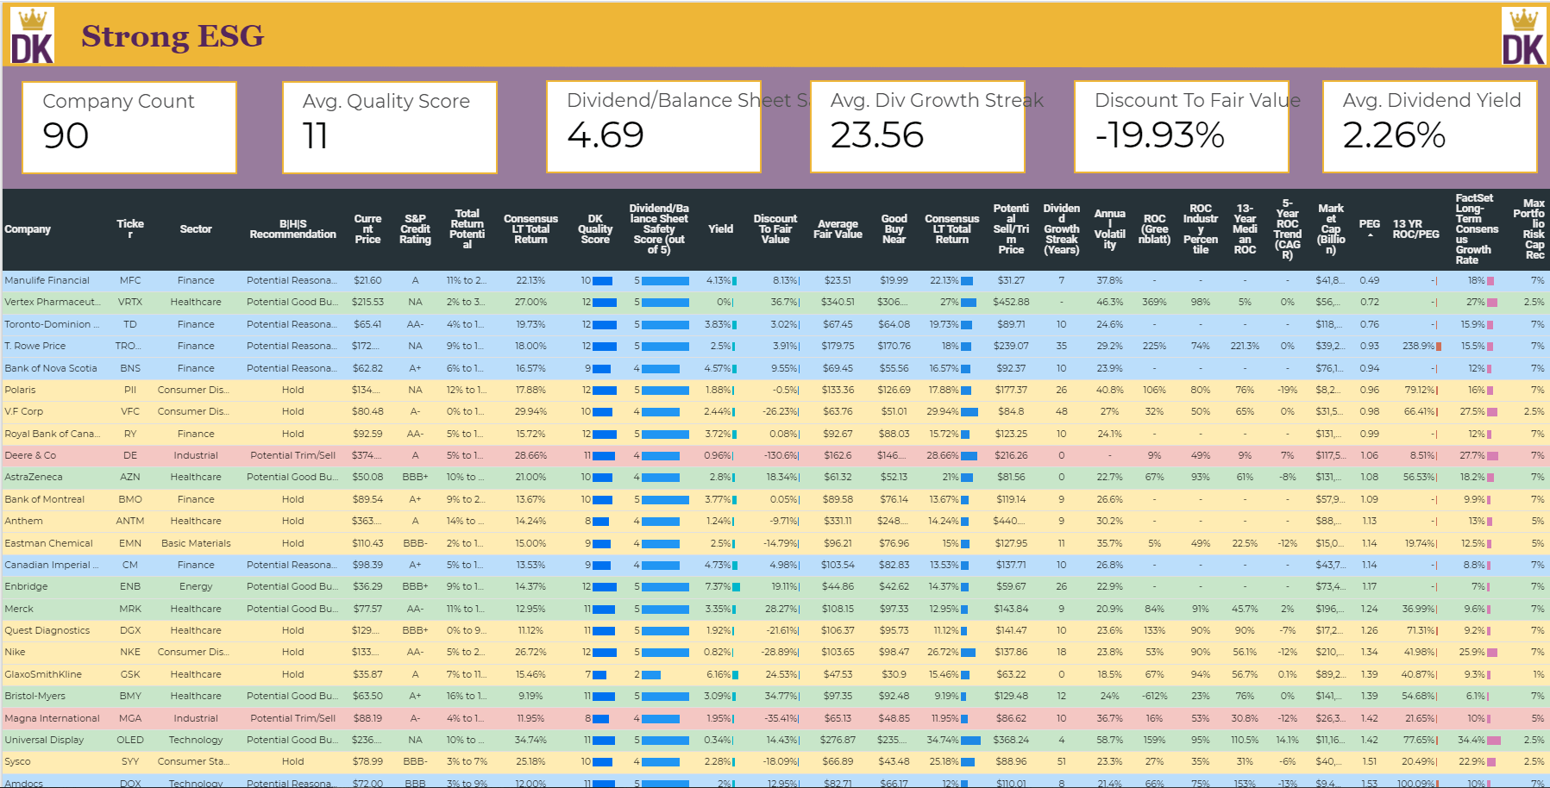Image resolution: width=1550 pixels, height=788 pixels.
Task: Sort by Good Buy Near header
Action: point(894,229)
